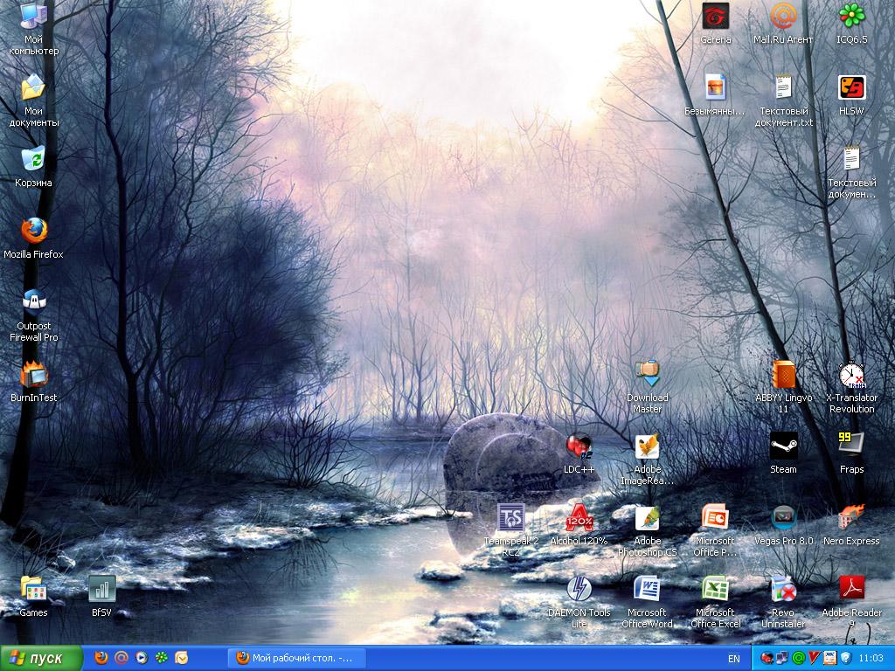Click the DAEMON Tools Lite icon
This screenshot has height=671, width=895.
pos(579,590)
